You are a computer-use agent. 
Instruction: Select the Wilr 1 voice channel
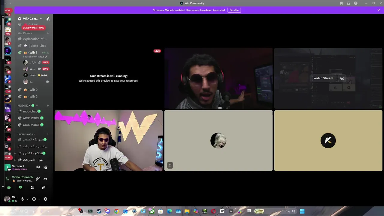pos(33,52)
